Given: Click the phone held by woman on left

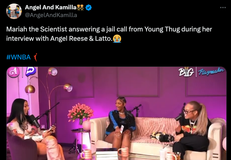Looking at the screenshot, I should point(53,126).
